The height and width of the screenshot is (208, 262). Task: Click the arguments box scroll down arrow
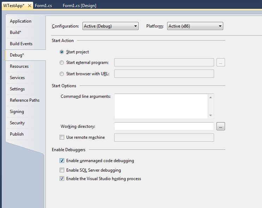tap(211, 115)
